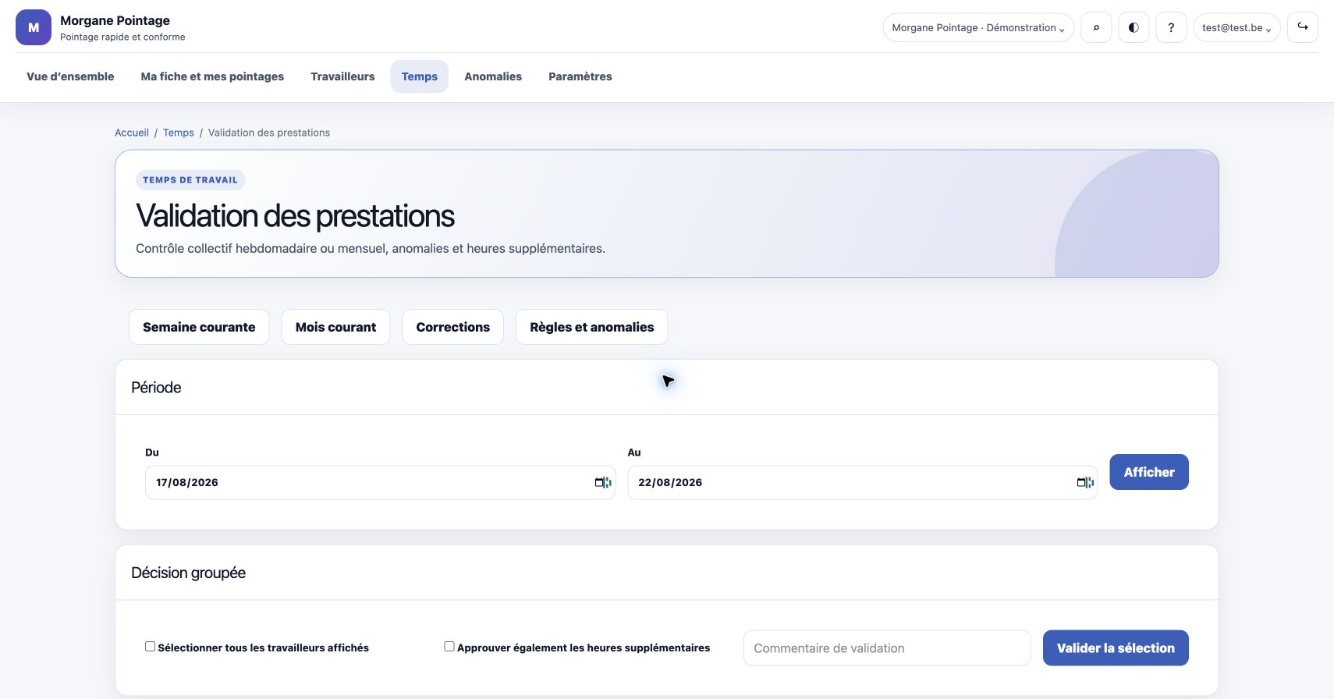Click the Commentaire de validation field
The height and width of the screenshot is (699, 1334).
(887, 648)
